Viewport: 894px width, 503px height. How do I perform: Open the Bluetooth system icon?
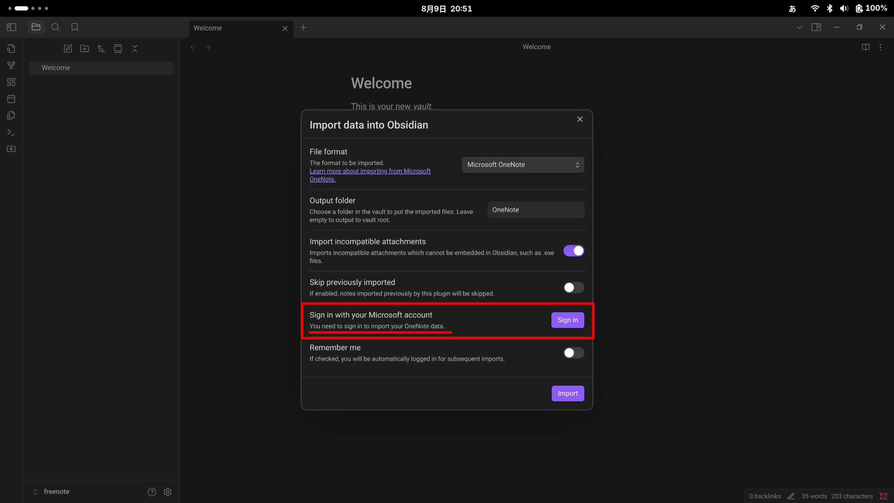830,8
